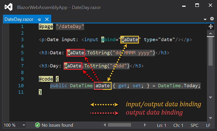Click the SPC indentation indicator

click(x=194, y=125)
